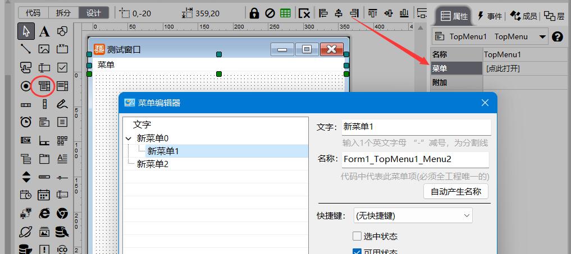Viewport: 571px width, 254px height.
Task: Select the alarm clock timer control
Action: [x=26, y=122]
